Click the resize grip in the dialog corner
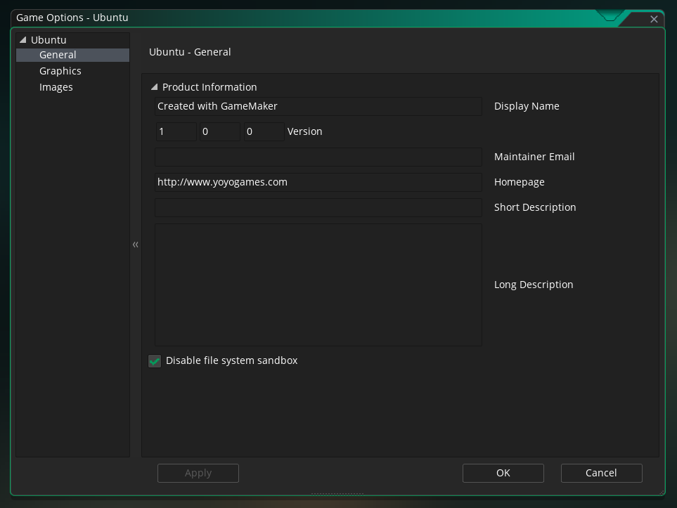 662,493
